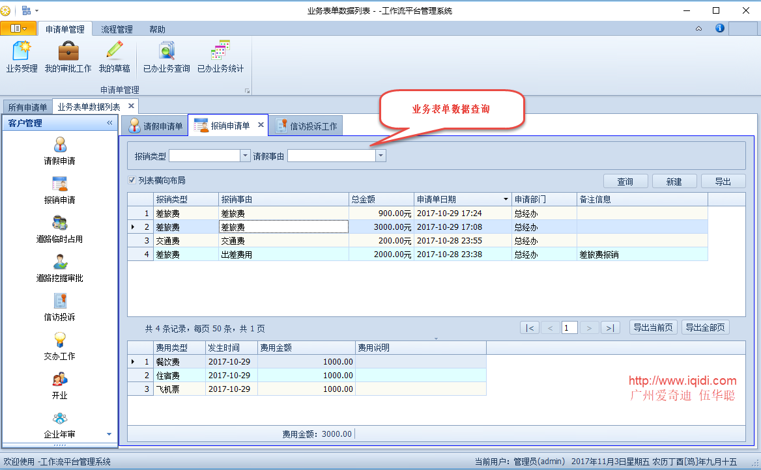Click the horizontal splitter handle between grids
The height and width of the screenshot is (470, 761).
point(436,339)
